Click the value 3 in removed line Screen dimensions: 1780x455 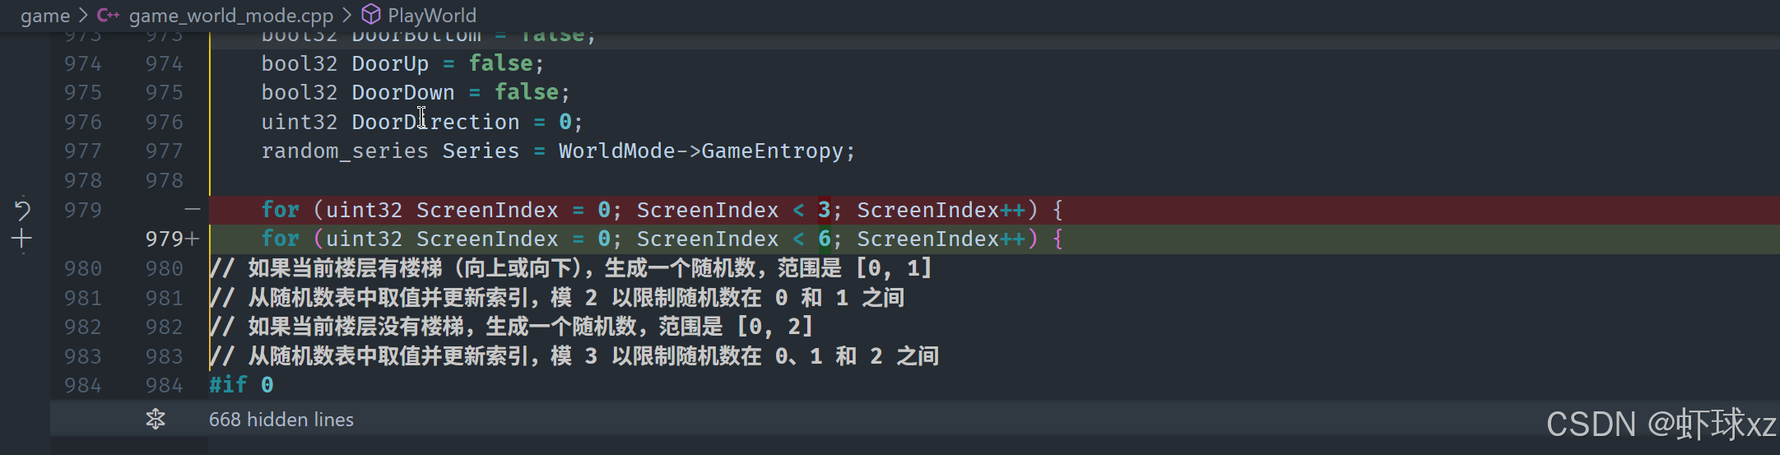coord(824,210)
